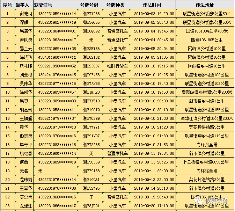
Task: Select the 号牌种类 column header
Action: click(115, 5)
